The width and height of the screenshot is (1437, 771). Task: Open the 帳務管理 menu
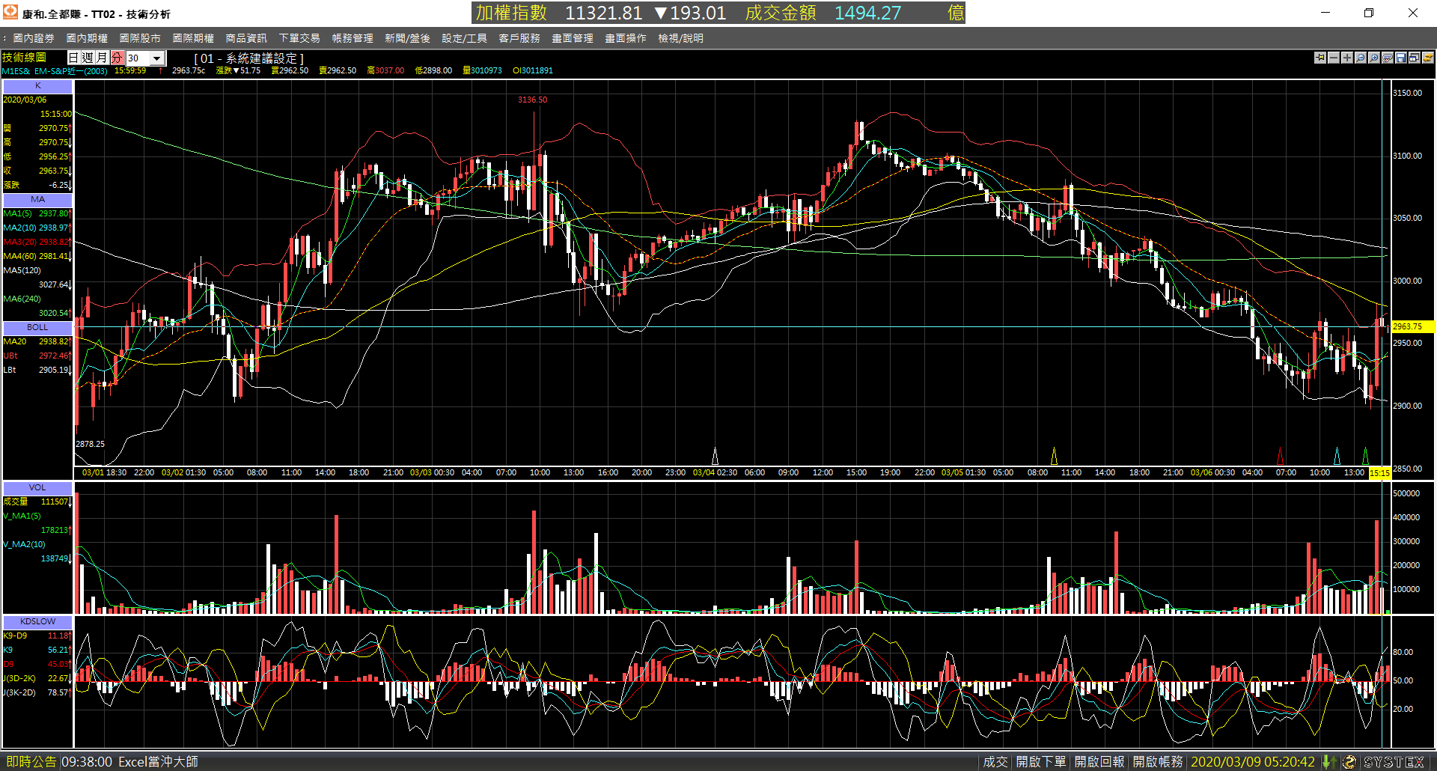(x=353, y=38)
